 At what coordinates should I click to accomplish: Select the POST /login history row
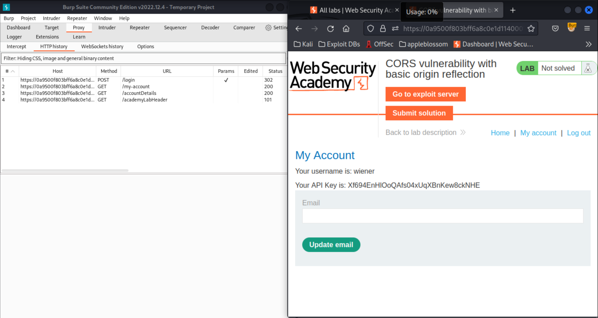pos(144,80)
